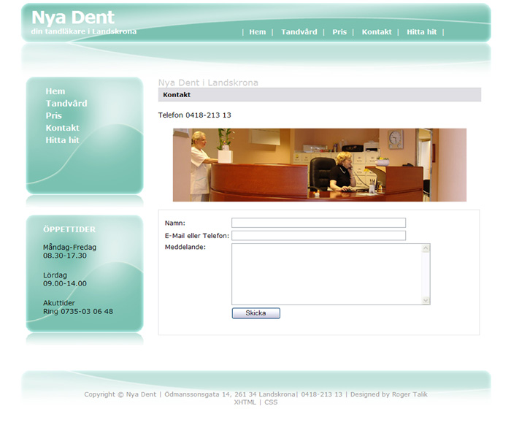
Task: Click the reception desk photo
Action: (320, 165)
